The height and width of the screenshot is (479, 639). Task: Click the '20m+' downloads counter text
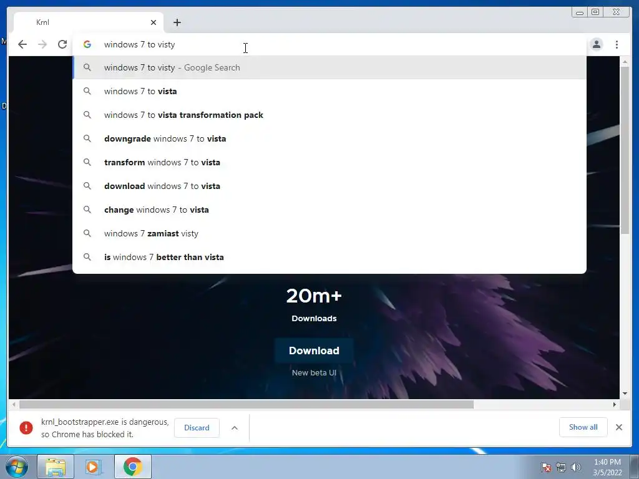(x=314, y=296)
